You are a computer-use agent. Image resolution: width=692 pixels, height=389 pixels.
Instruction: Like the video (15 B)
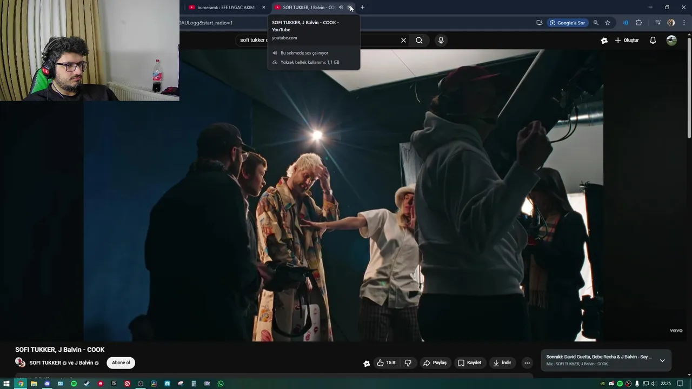[386, 363]
